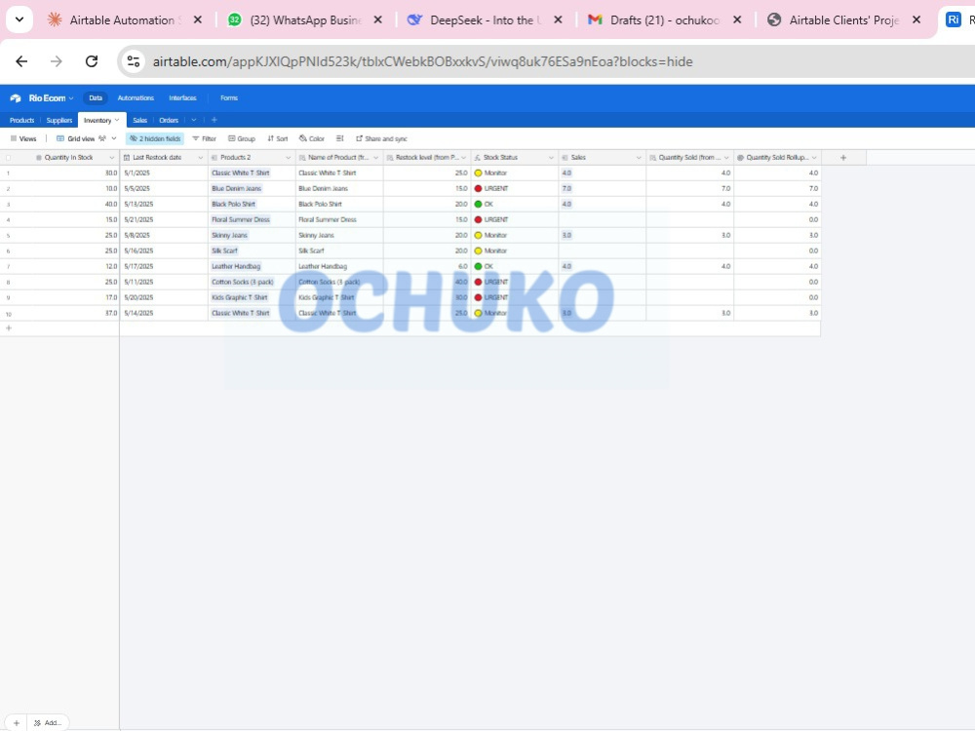Image resolution: width=975 pixels, height=731 pixels.
Task: Tick the select-all records checkbox in header
Action: (x=8, y=158)
